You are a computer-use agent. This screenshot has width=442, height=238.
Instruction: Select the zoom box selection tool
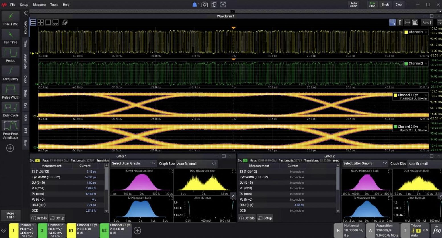point(392,22)
